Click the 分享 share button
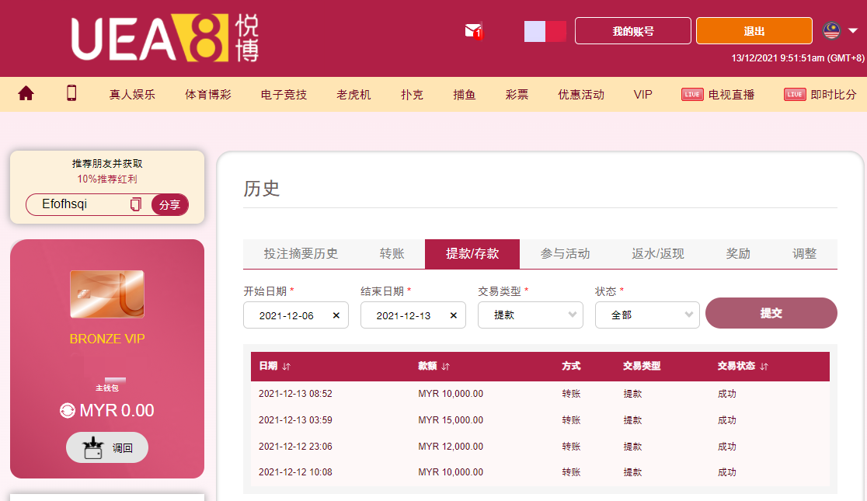Screen dimensions: 867x501 pos(169,205)
